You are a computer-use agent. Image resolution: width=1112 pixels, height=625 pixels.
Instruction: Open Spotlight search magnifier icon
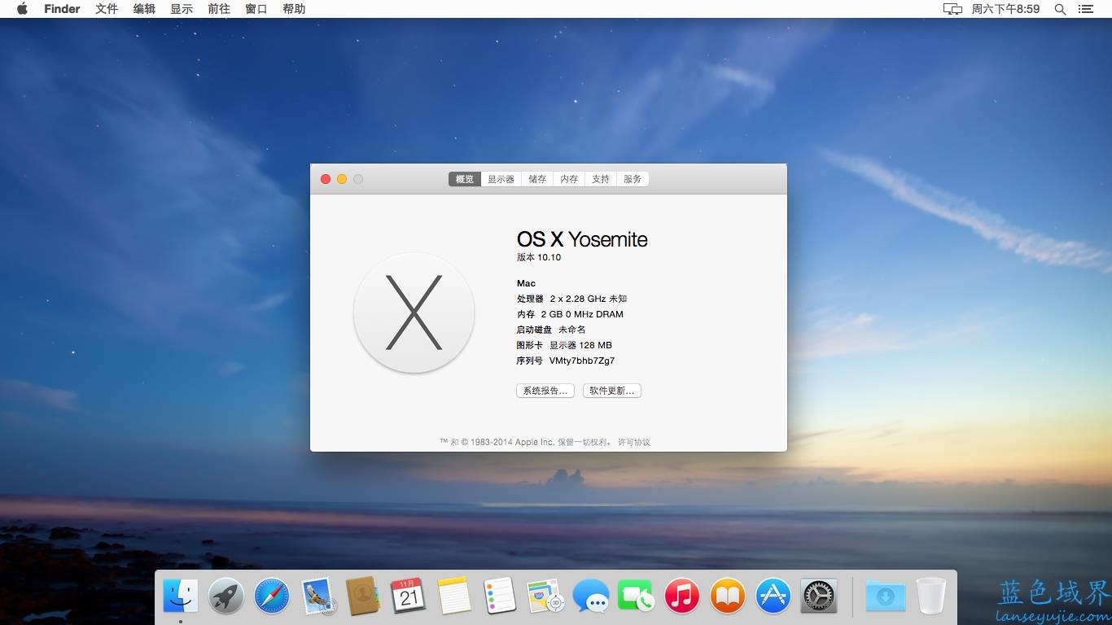[1060, 9]
